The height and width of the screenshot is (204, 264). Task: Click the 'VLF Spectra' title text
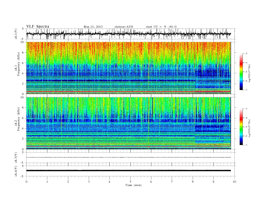tap(38, 26)
